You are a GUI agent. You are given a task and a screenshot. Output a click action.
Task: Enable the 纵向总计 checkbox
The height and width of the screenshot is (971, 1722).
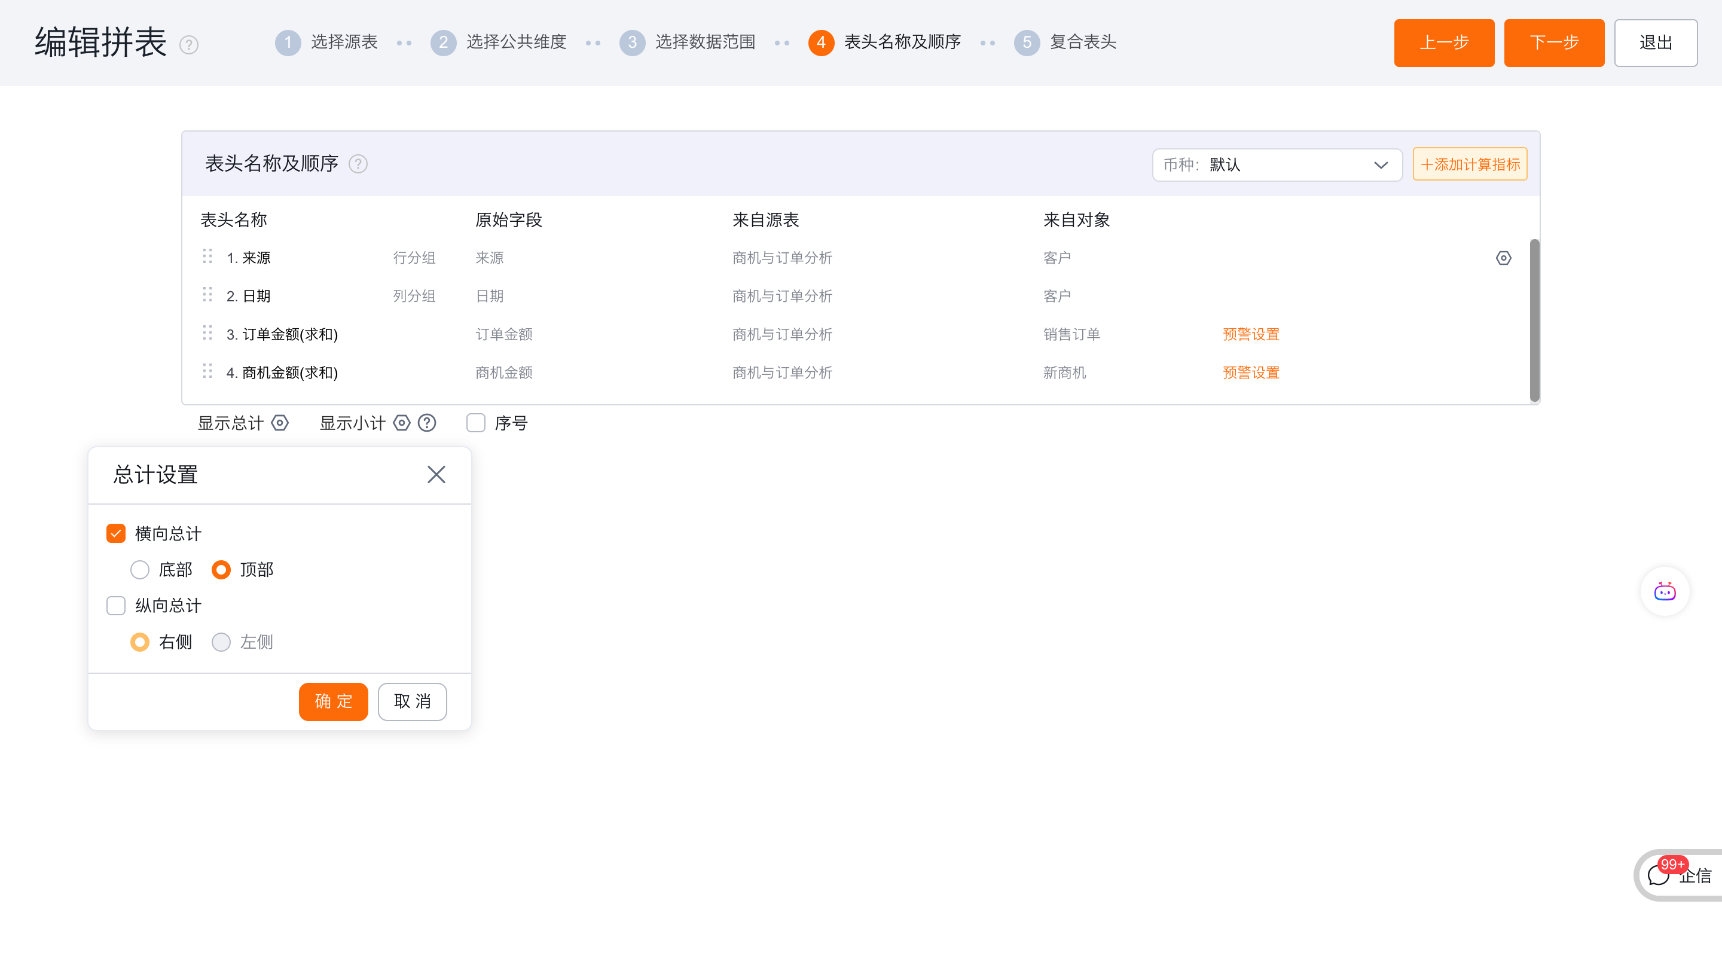117,606
